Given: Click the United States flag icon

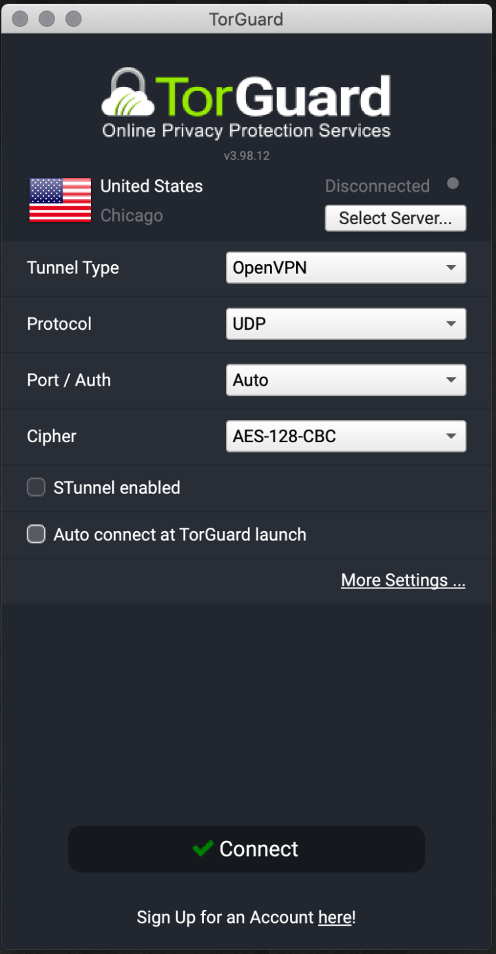Looking at the screenshot, I should [59, 201].
